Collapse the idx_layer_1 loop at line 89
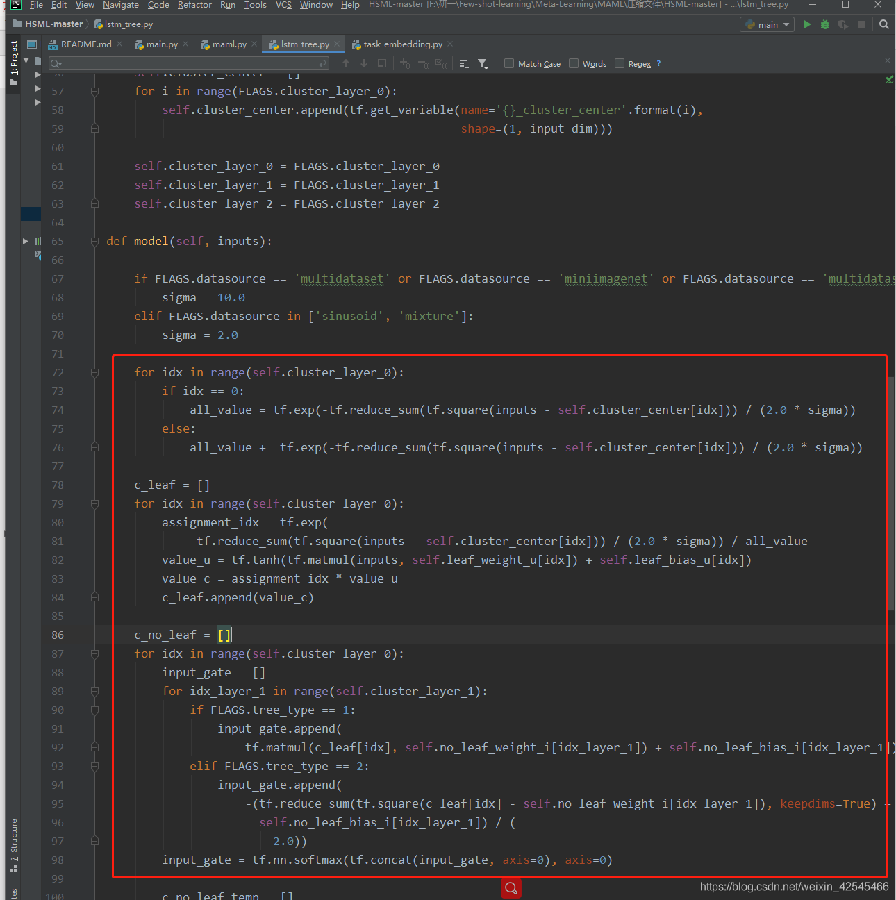Screen dimensions: 896x900 click(x=94, y=691)
